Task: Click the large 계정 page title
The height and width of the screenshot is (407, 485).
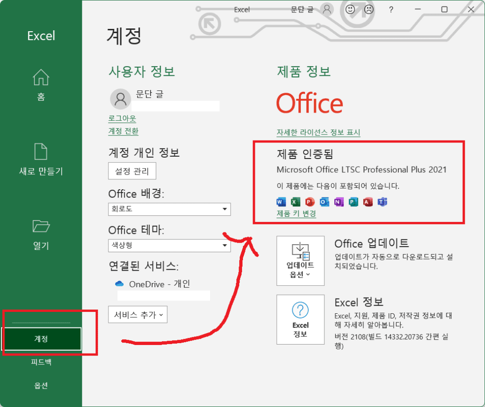Action: pyautogui.click(x=124, y=36)
